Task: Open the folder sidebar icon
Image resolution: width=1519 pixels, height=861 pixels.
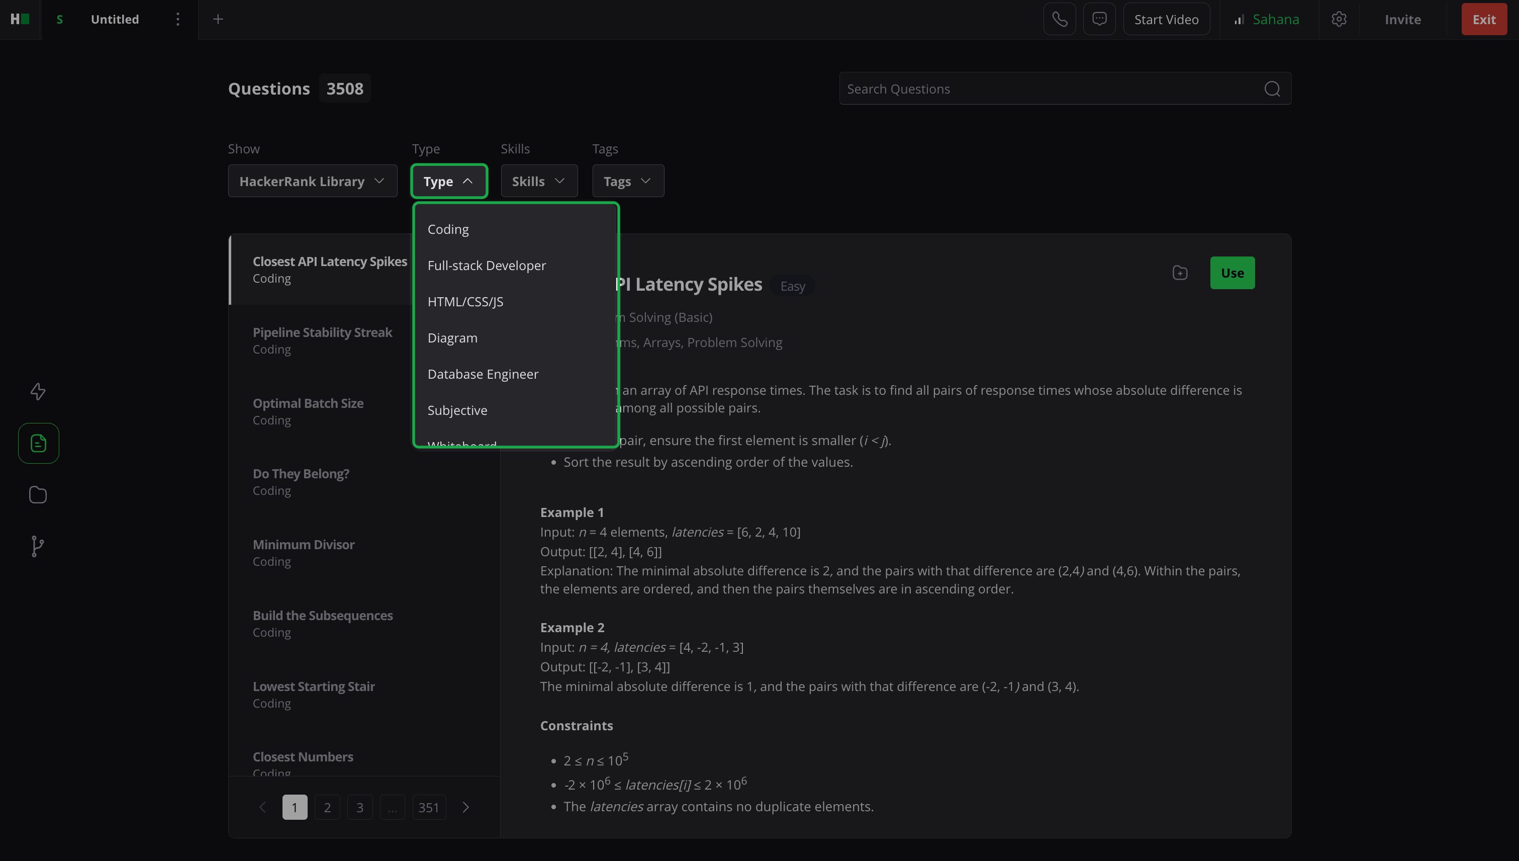Action: (38, 494)
